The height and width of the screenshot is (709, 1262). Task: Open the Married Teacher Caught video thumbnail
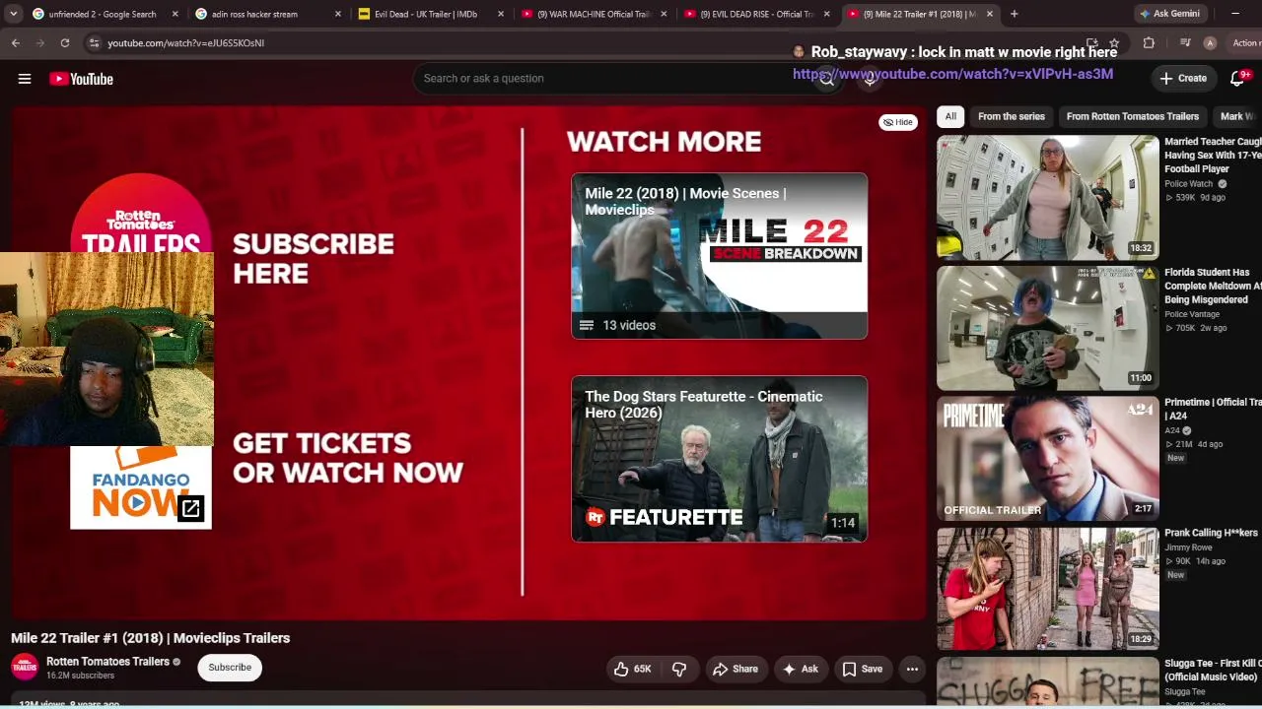[1048, 198]
